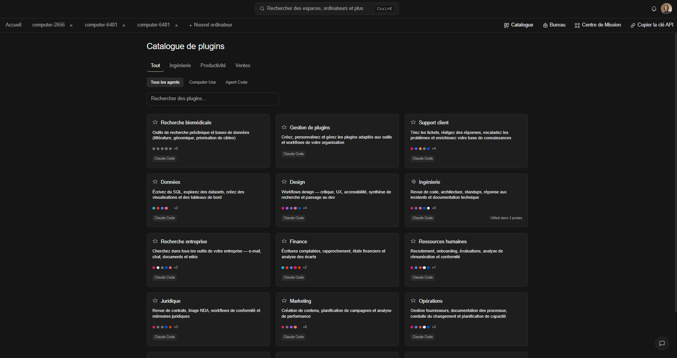The height and width of the screenshot is (358, 677).
Task: Click the +8 color dots on Marketing
Action: pos(294,327)
